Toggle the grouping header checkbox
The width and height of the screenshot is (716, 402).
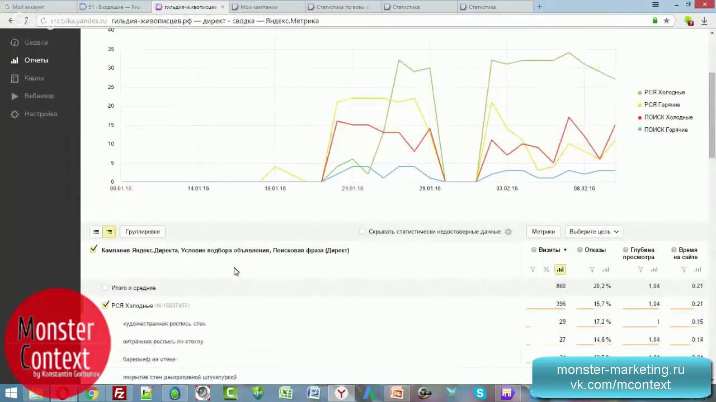pyautogui.click(x=93, y=249)
